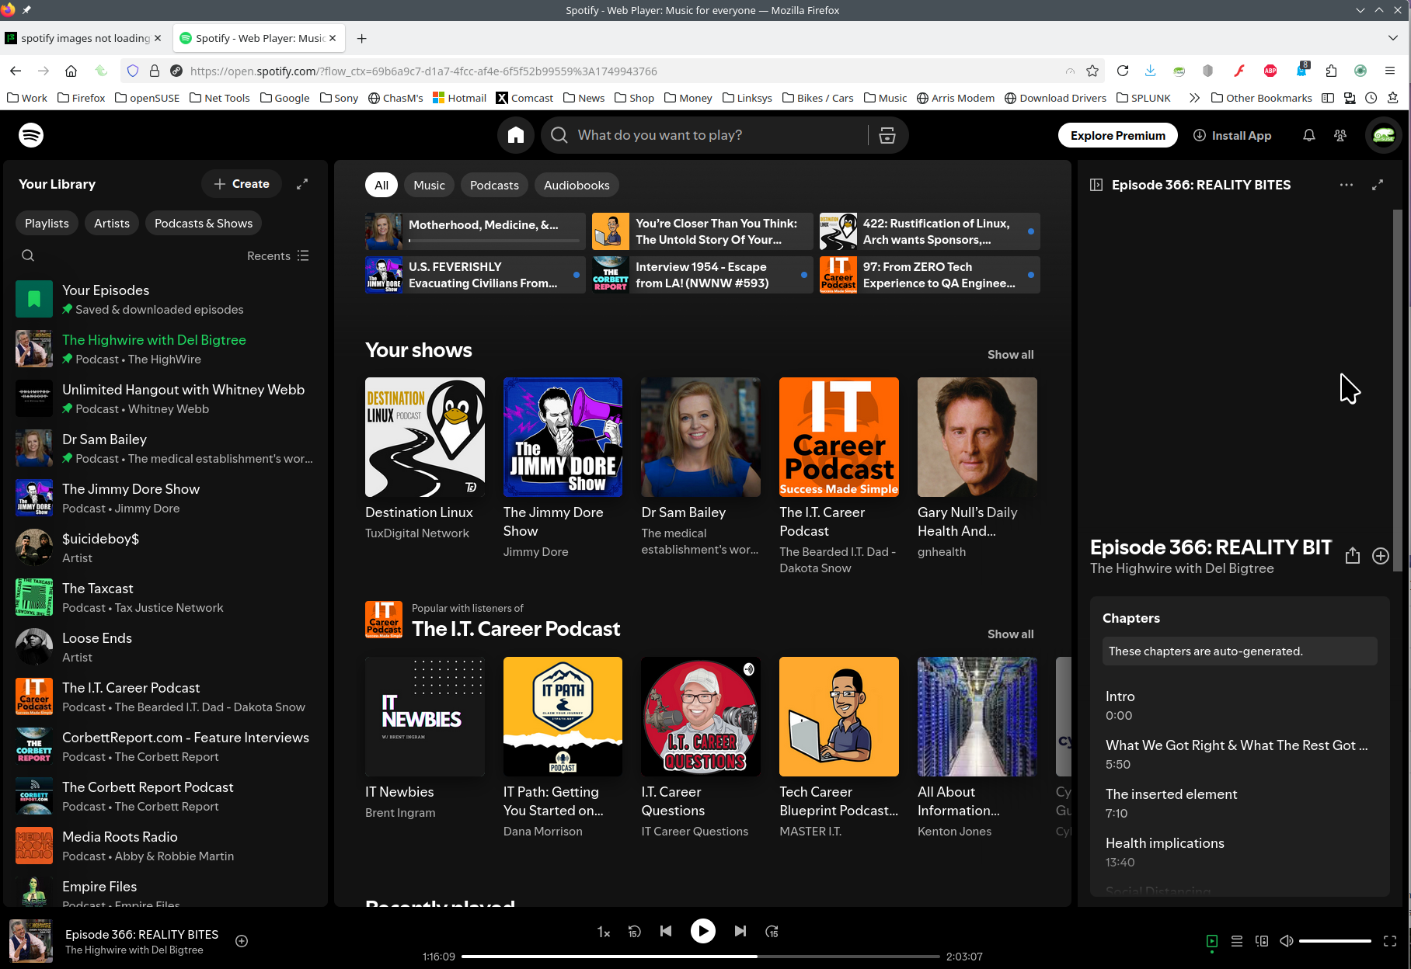Enter full screen player mode

tap(1390, 941)
